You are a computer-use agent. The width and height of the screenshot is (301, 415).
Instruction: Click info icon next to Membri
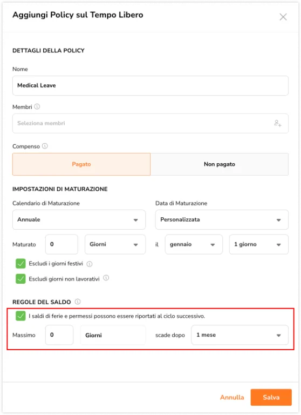[x=37, y=106]
